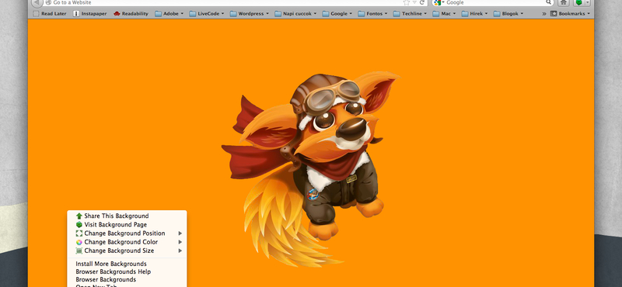
Task: Bookmark this page with the star icon
Action: (406, 2)
